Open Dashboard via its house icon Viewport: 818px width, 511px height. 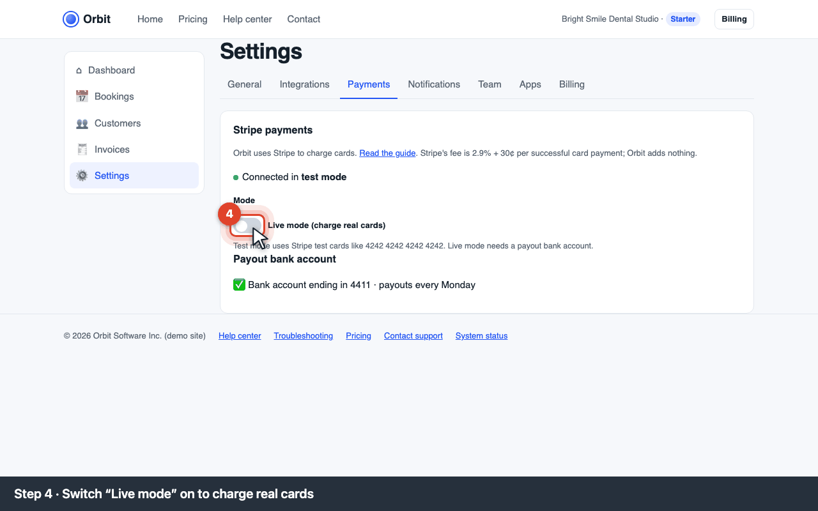79,70
